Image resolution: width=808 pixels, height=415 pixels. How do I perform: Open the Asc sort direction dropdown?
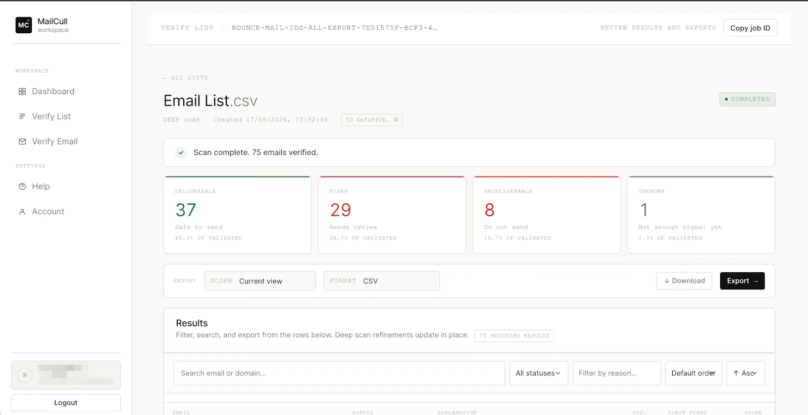[745, 373]
